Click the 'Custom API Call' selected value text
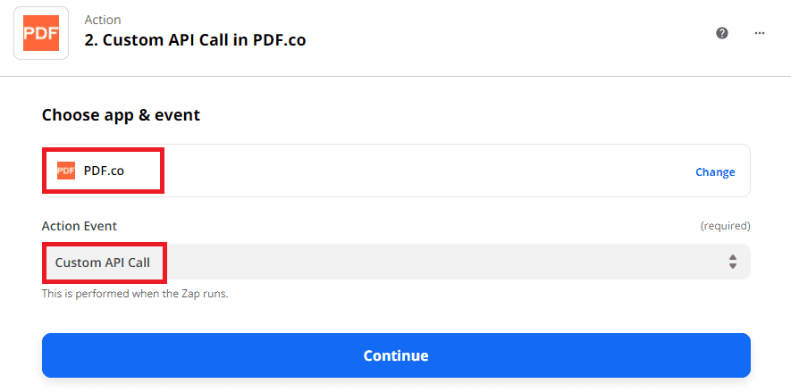The height and width of the screenshot is (392, 791). point(103,263)
